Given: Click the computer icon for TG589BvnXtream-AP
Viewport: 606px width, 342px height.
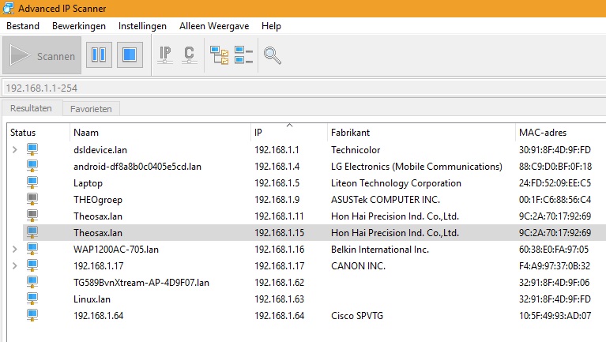Looking at the screenshot, I should click(32, 283).
